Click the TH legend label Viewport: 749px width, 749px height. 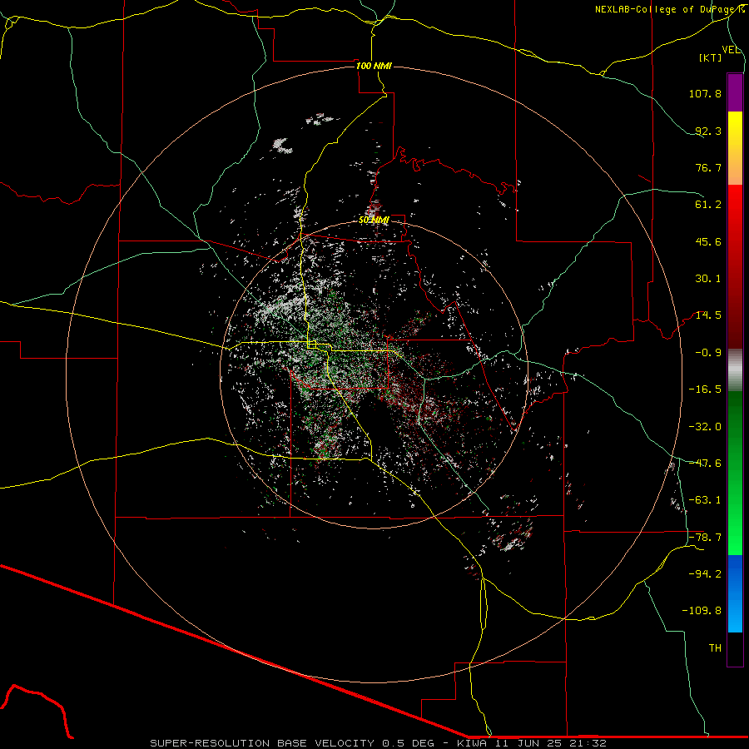pos(715,648)
